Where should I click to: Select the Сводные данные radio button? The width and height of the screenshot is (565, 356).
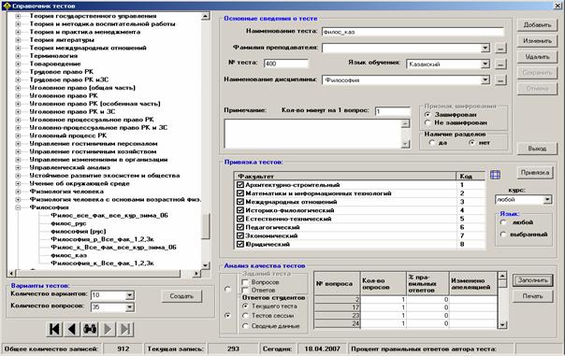click(x=245, y=326)
